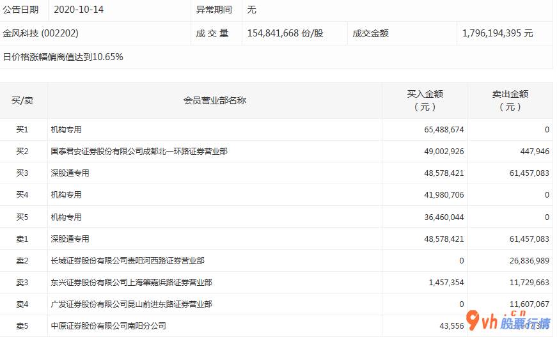Click 机构专用 in the 买5 row
This screenshot has height=337, width=557.
(66, 217)
